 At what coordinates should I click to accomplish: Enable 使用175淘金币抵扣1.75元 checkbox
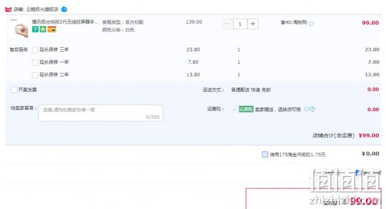point(265,155)
